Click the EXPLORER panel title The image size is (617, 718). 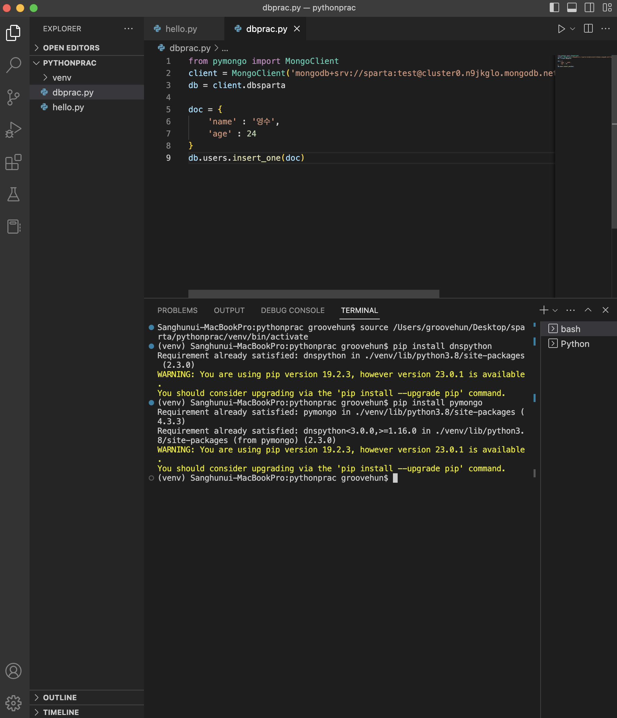pyautogui.click(x=62, y=29)
